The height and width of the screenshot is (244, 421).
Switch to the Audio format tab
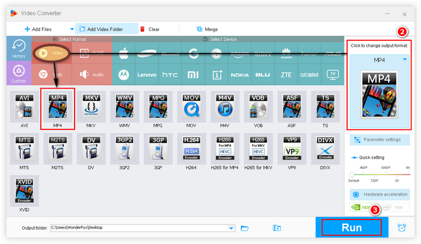[x=92, y=75]
